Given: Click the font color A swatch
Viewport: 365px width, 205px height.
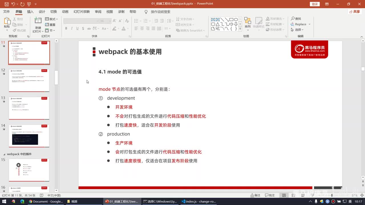Looking at the screenshot, I should point(123,28).
